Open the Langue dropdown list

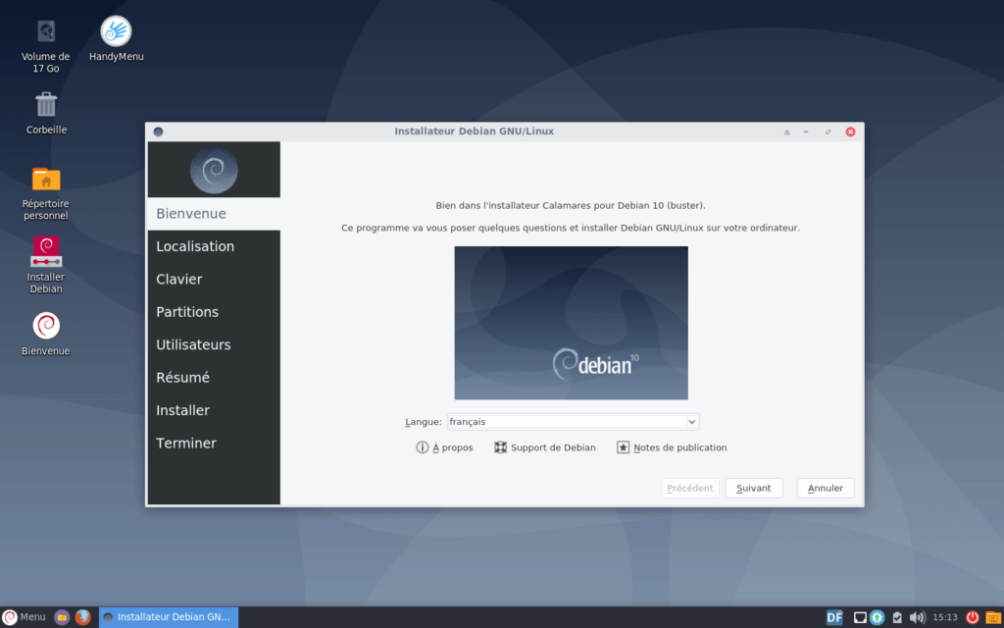pos(573,421)
